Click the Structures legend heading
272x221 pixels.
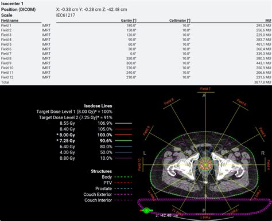point(102,171)
